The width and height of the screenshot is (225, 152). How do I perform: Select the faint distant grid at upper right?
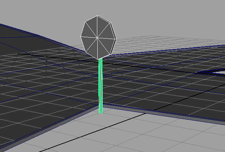[152, 42]
